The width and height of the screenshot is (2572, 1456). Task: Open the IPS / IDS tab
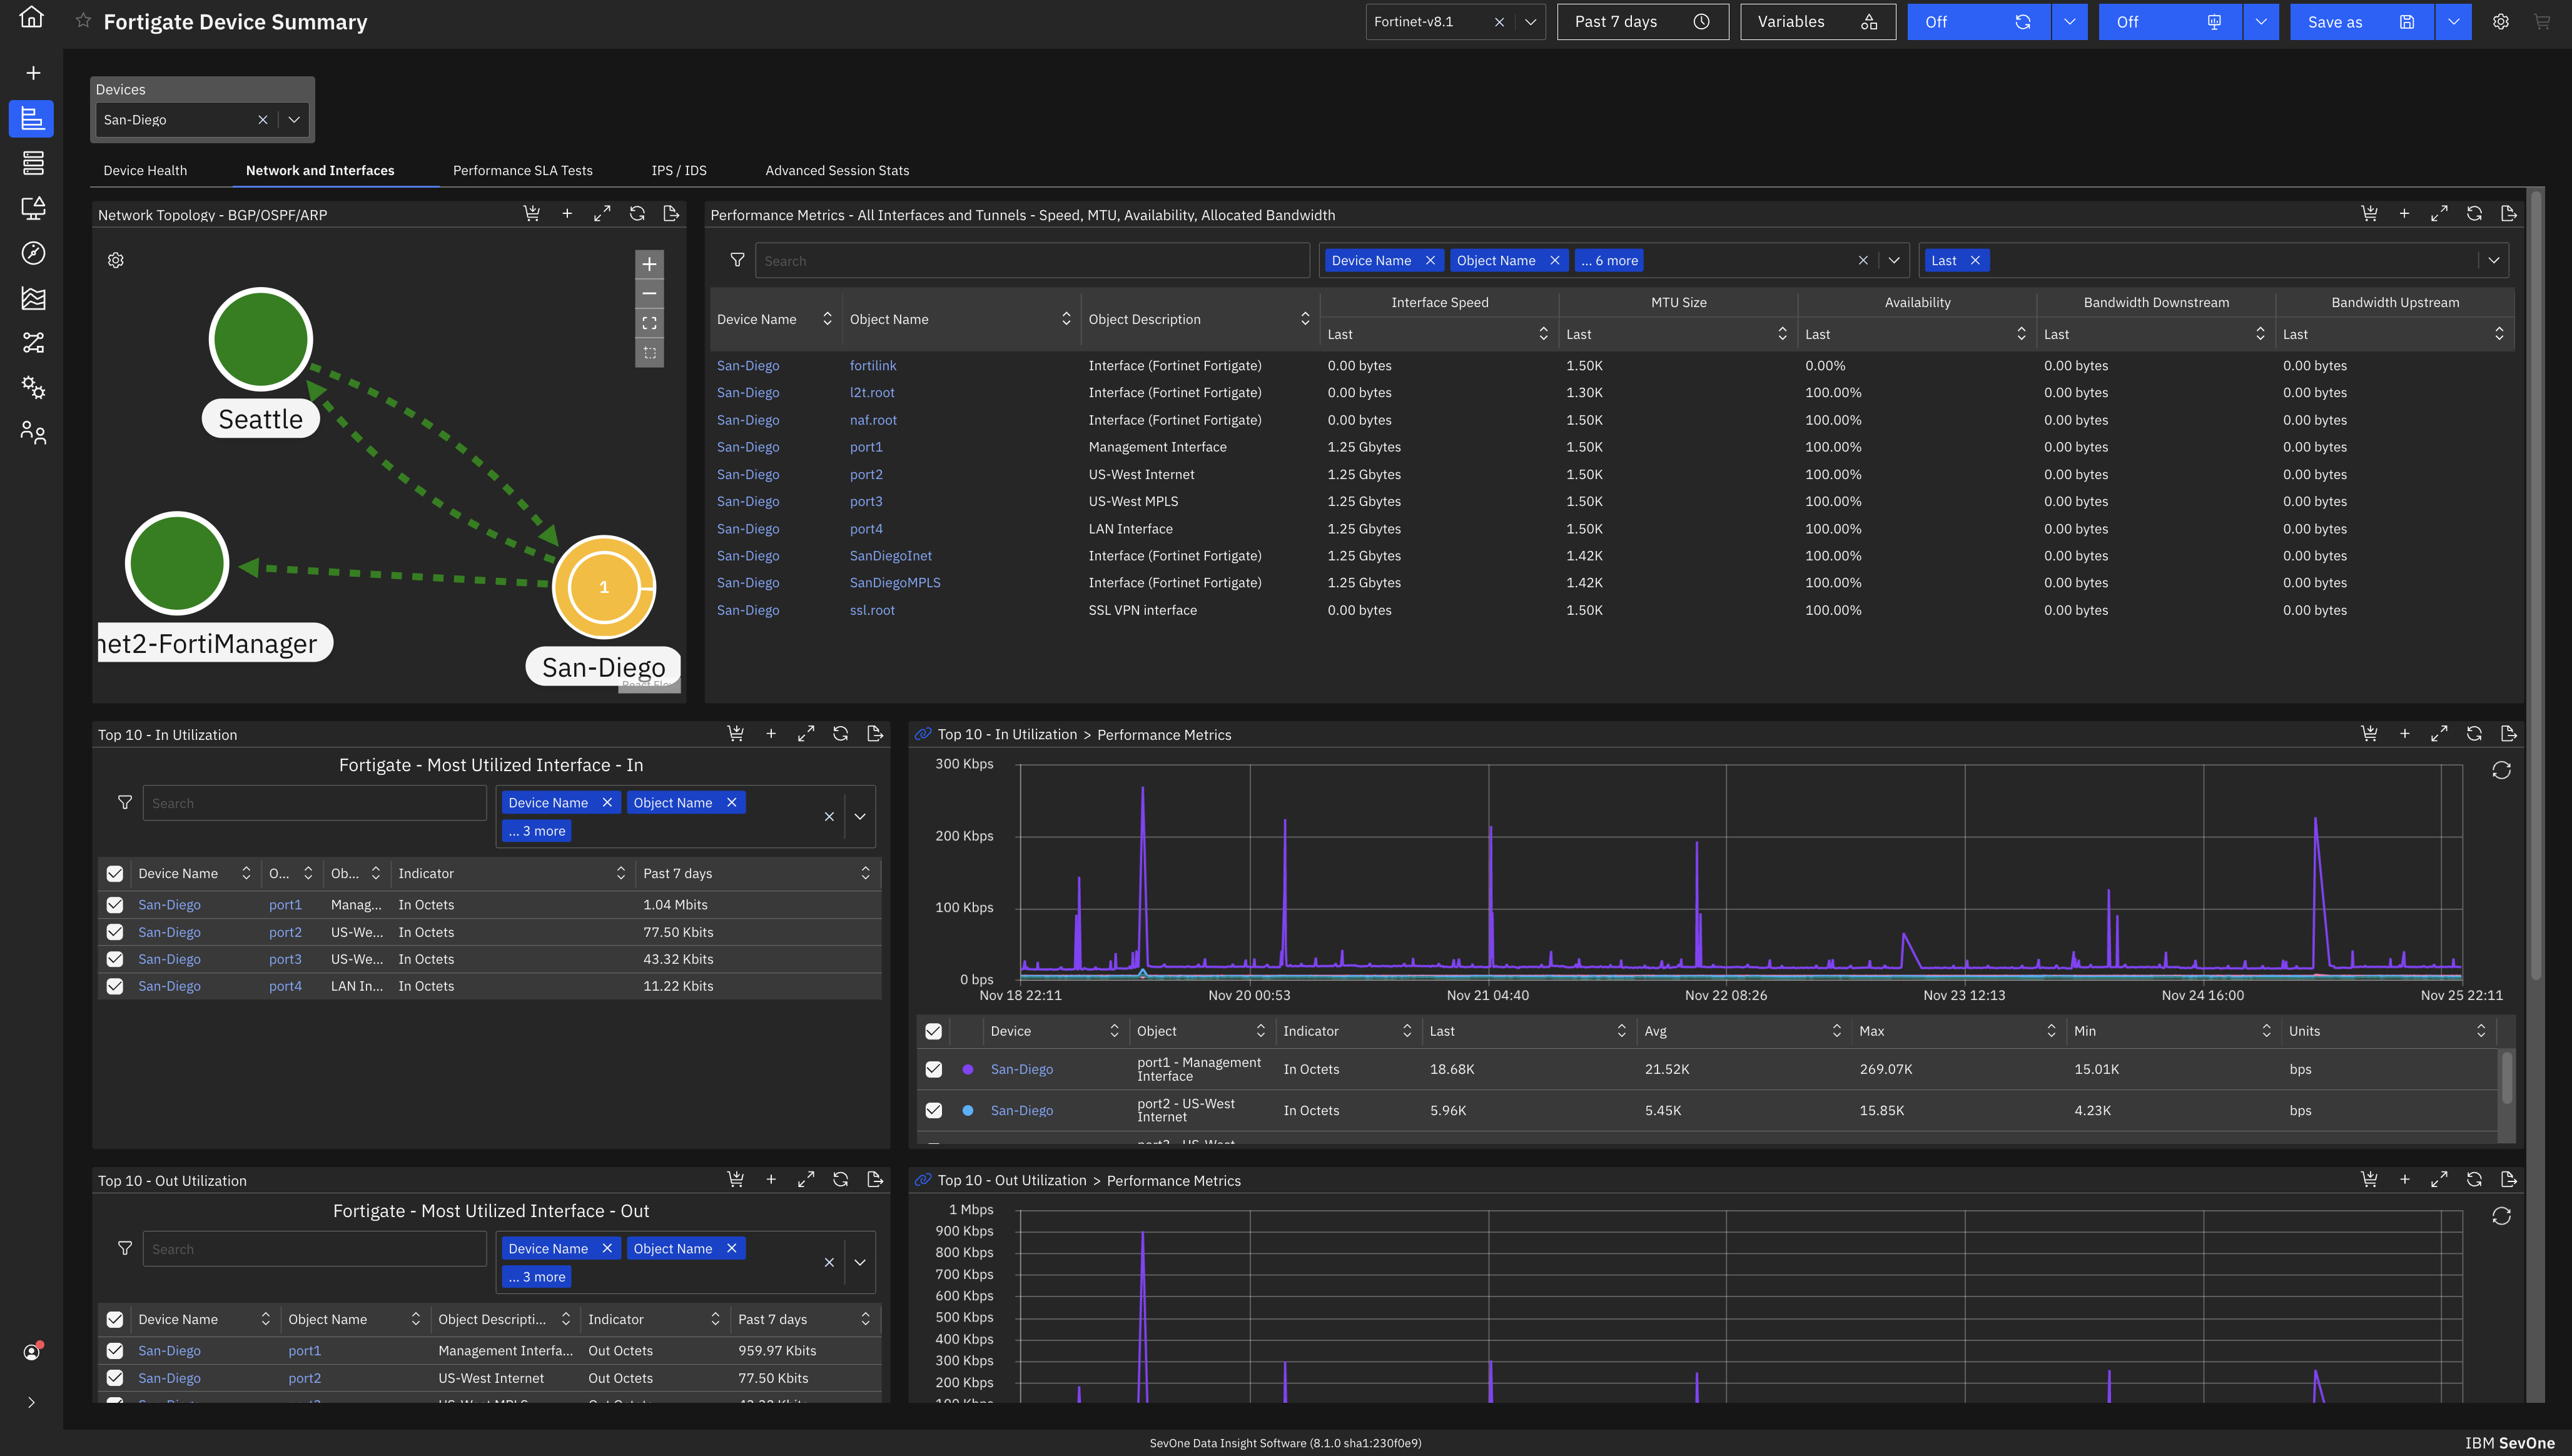[678, 171]
